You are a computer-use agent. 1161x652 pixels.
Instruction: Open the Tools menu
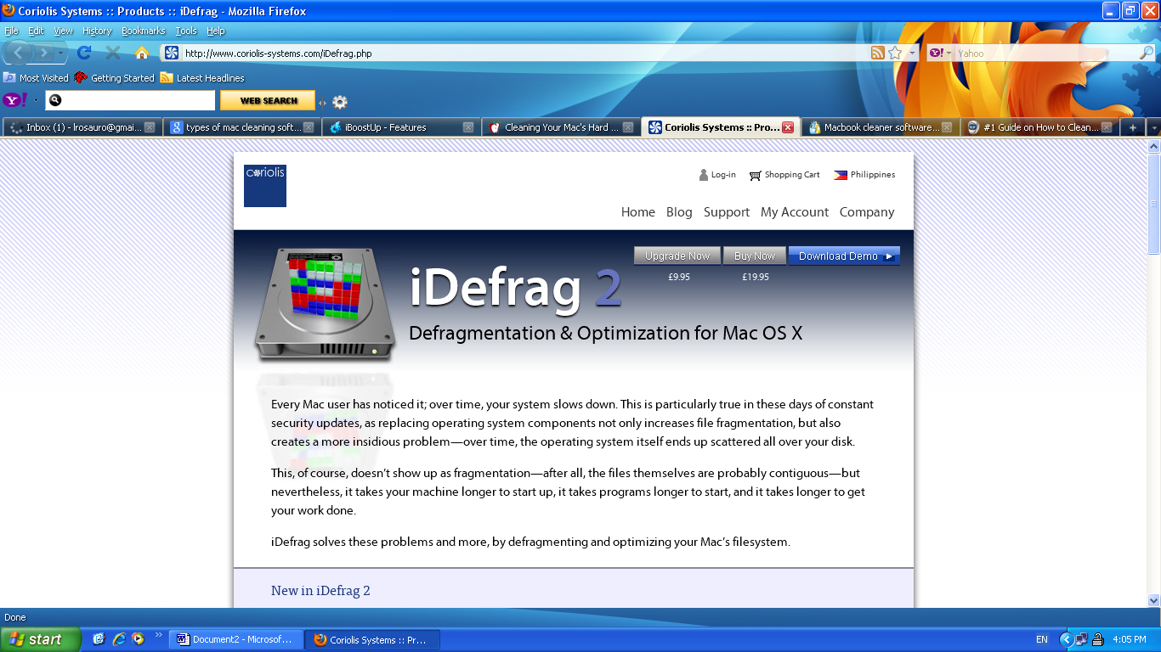tap(186, 31)
